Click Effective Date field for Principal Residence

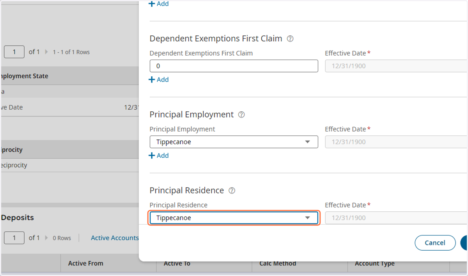tap(396, 218)
